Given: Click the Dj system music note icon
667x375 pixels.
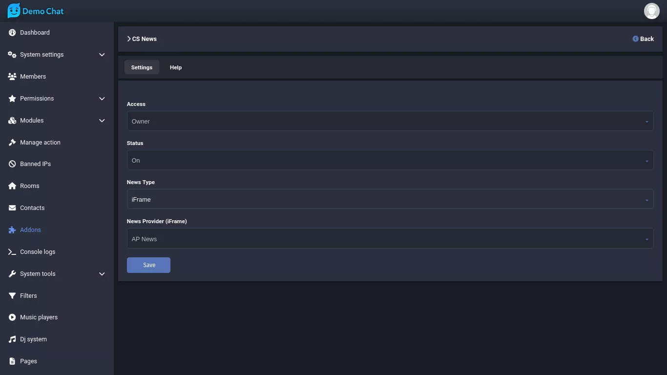Looking at the screenshot, I should click(x=12, y=339).
